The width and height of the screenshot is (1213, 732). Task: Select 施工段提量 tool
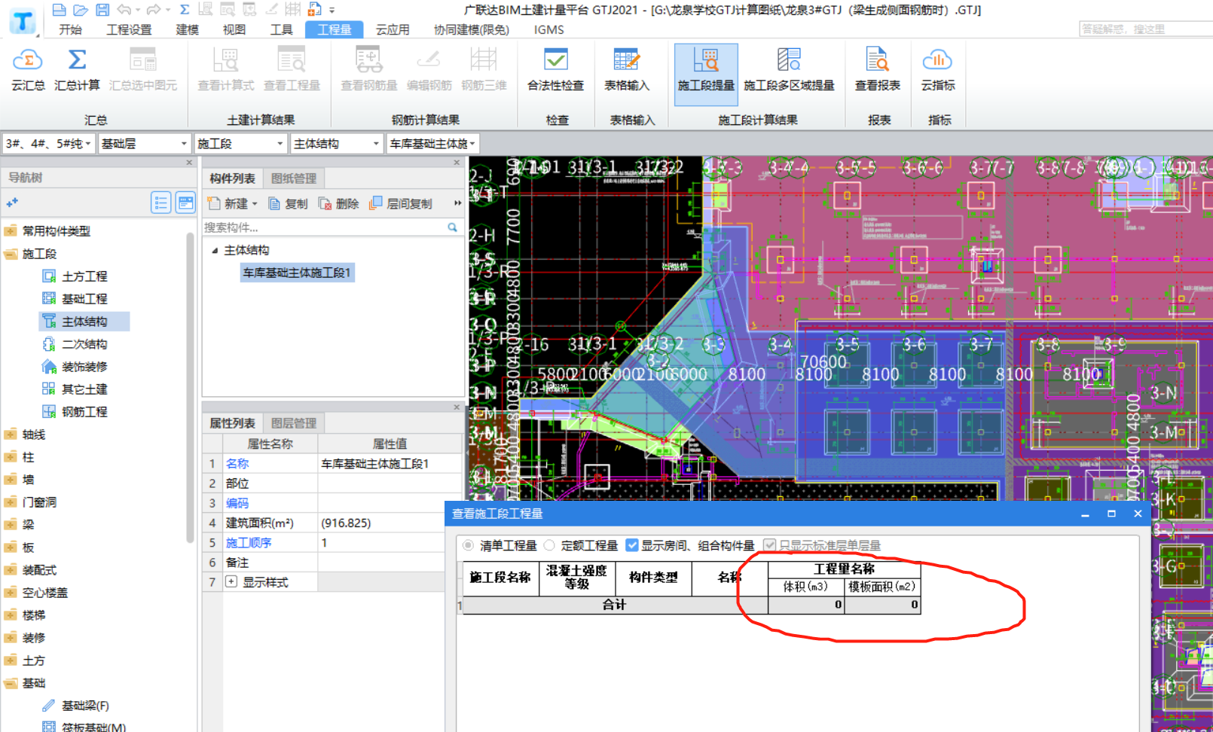[706, 73]
